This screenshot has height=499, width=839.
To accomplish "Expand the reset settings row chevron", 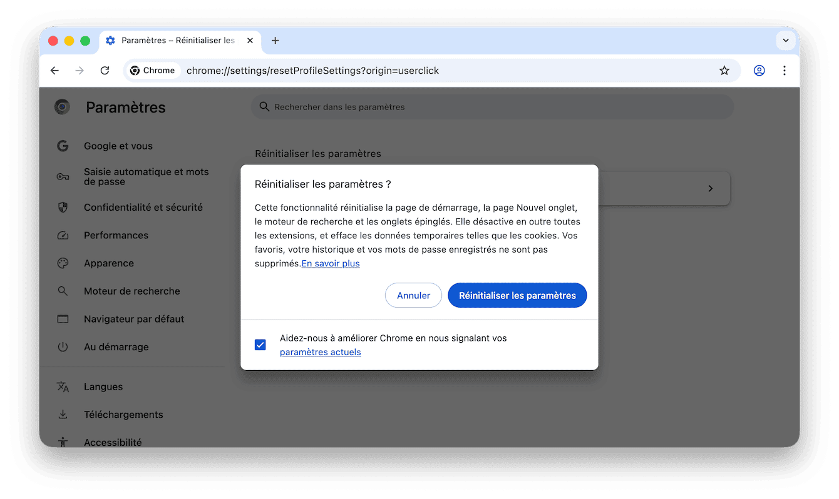I will click(710, 188).
